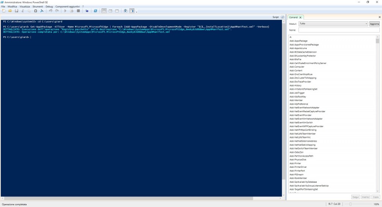Open the Debug menu
The height and width of the screenshot is (207, 382).
pyautogui.click(x=49, y=7)
